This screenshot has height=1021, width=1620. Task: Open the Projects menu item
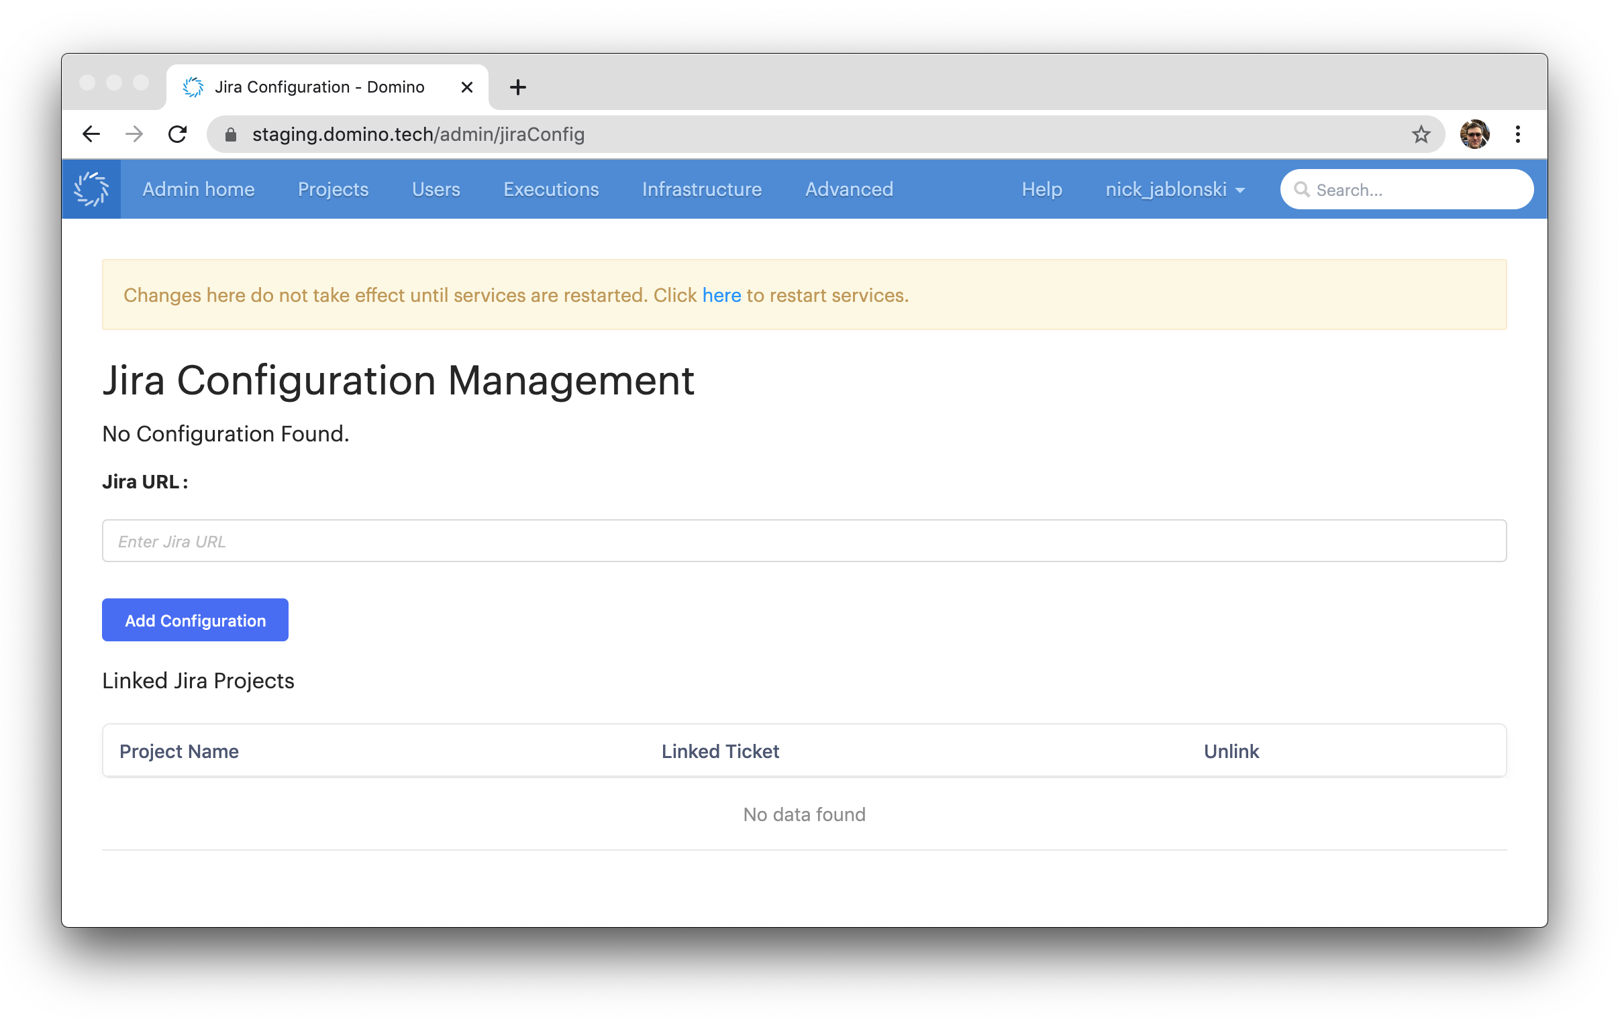[x=333, y=190]
